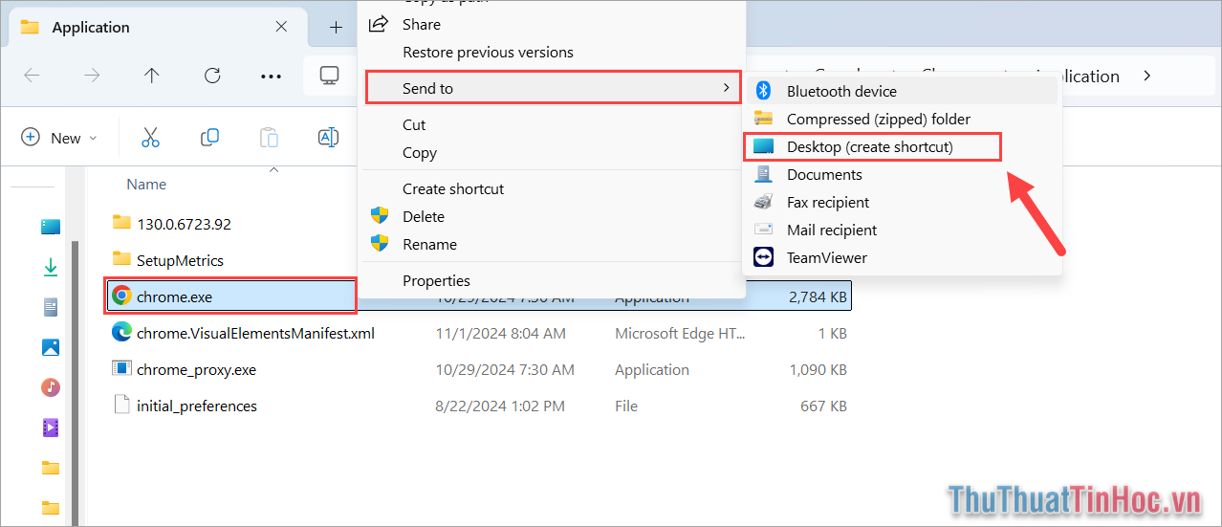This screenshot has height=527, width=1222.
Task: Click the sort arrow above Name column
Action: pos(273,169)
